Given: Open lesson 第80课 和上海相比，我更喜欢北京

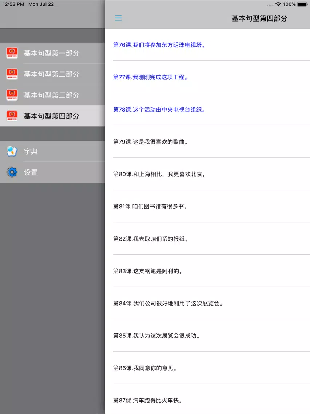Looking at the screenshot, I should pos(207,174).
